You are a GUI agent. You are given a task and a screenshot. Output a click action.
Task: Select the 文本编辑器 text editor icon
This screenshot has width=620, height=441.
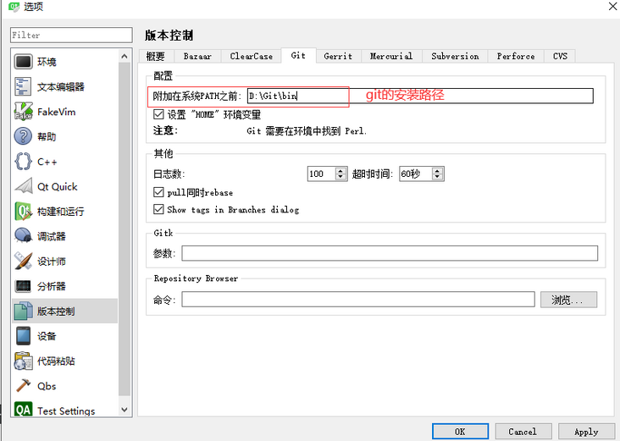(23, 86)
